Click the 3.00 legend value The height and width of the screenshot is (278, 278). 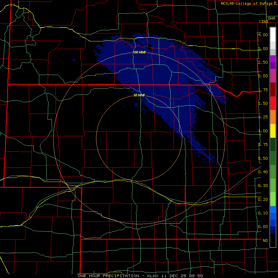click(263, 48)
